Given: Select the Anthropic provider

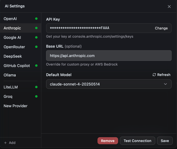Looking at the screenshot, I should (21, 28).
